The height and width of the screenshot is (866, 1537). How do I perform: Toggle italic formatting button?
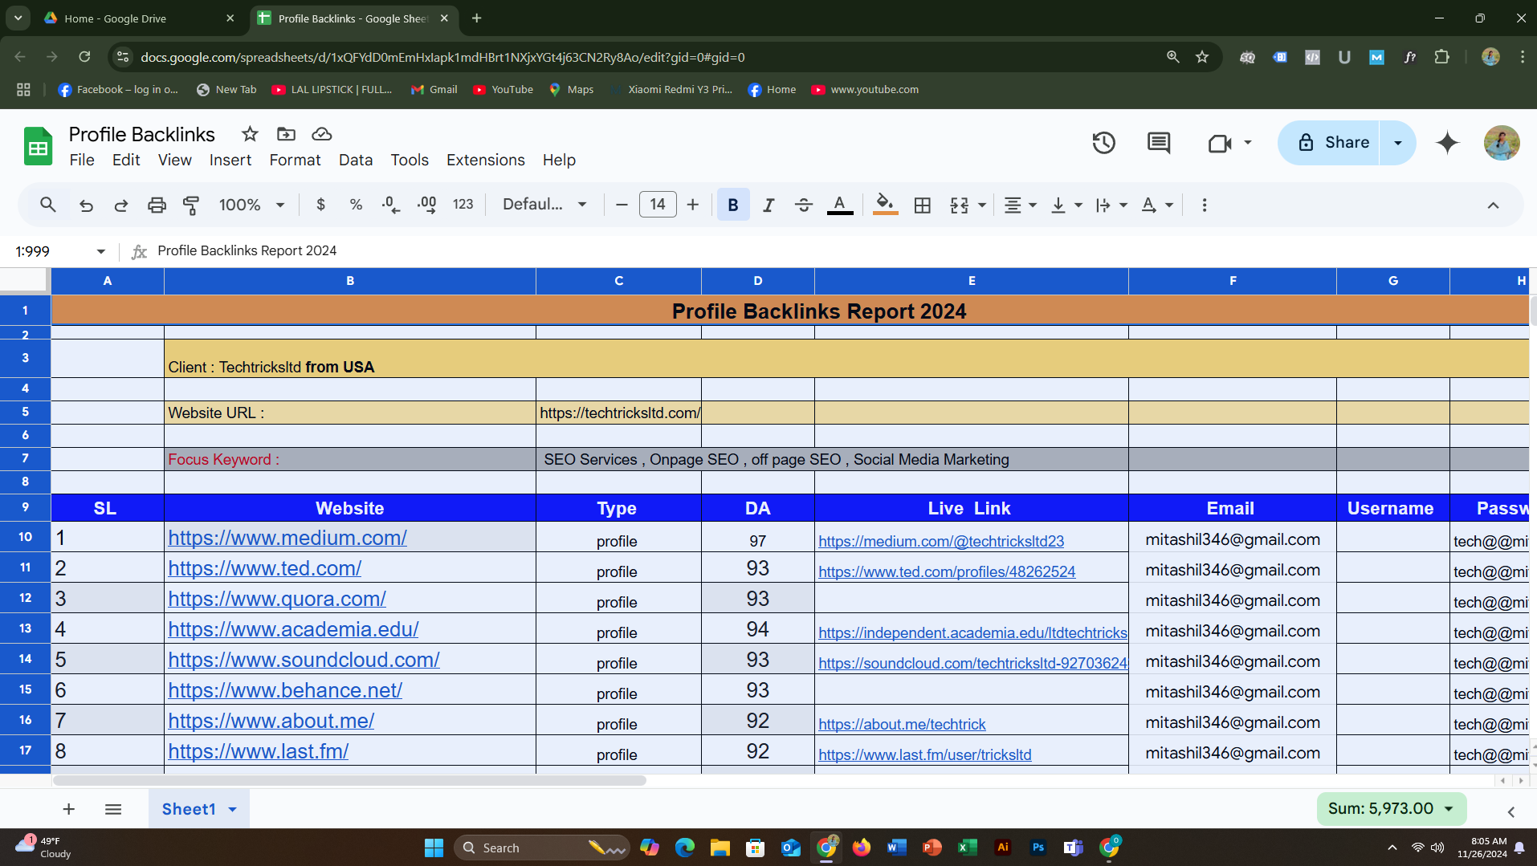[768, 205]
